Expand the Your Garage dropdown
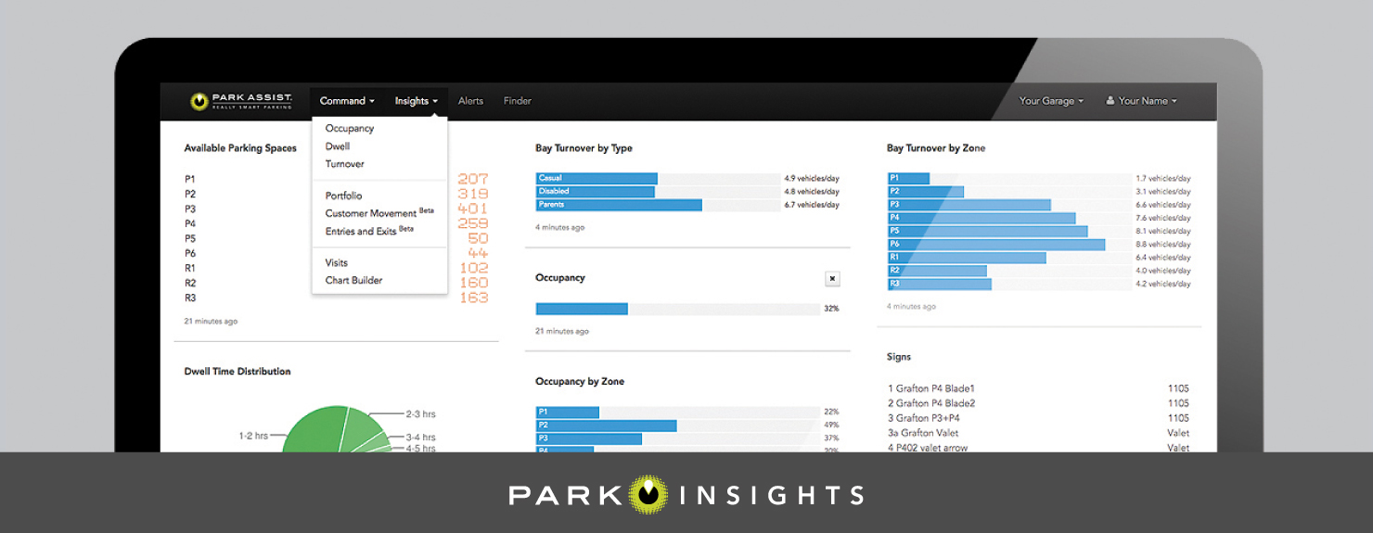Viewport: 1373px width, 533px height. (x=1051, y=101)
